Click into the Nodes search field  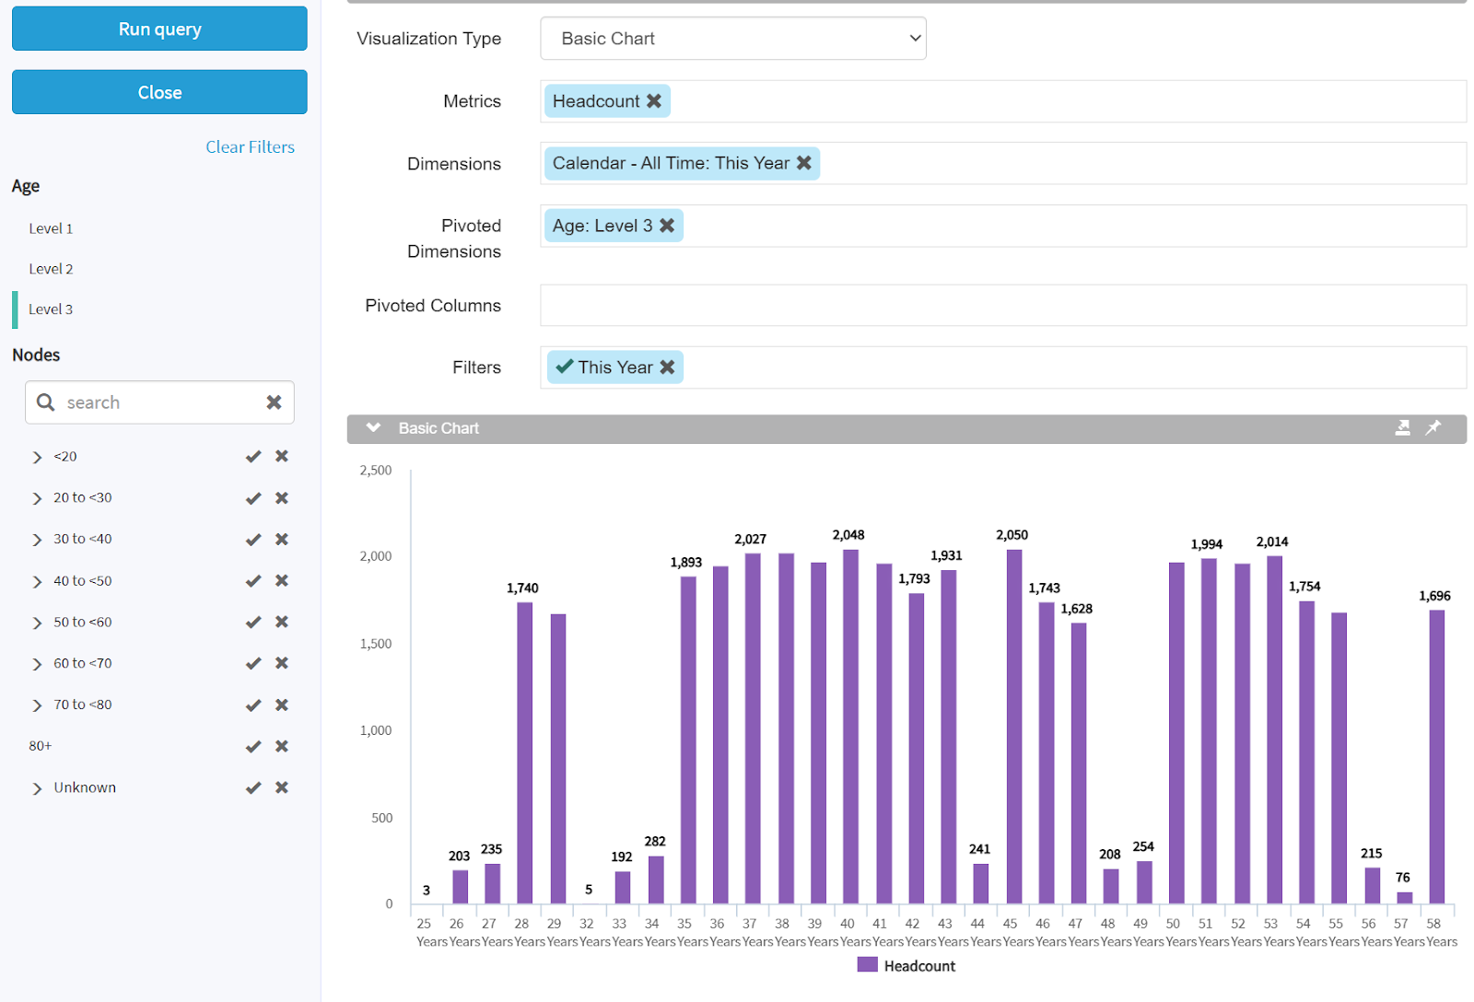point(157,402)
